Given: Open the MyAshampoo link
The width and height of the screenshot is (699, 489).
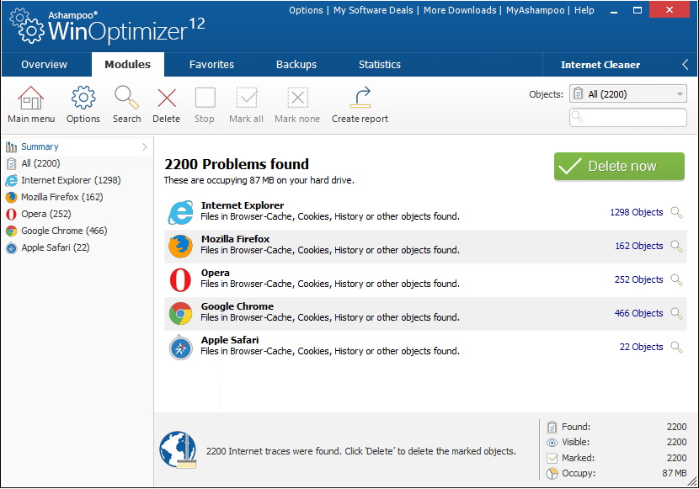Looking at the screenshot, I should (536, 10).
